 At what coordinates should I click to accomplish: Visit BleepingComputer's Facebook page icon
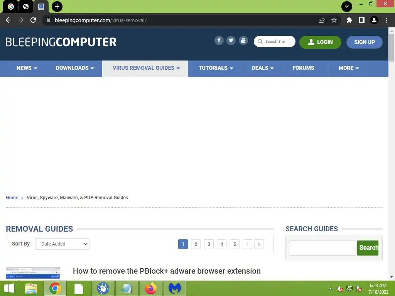tap(219, 40)
